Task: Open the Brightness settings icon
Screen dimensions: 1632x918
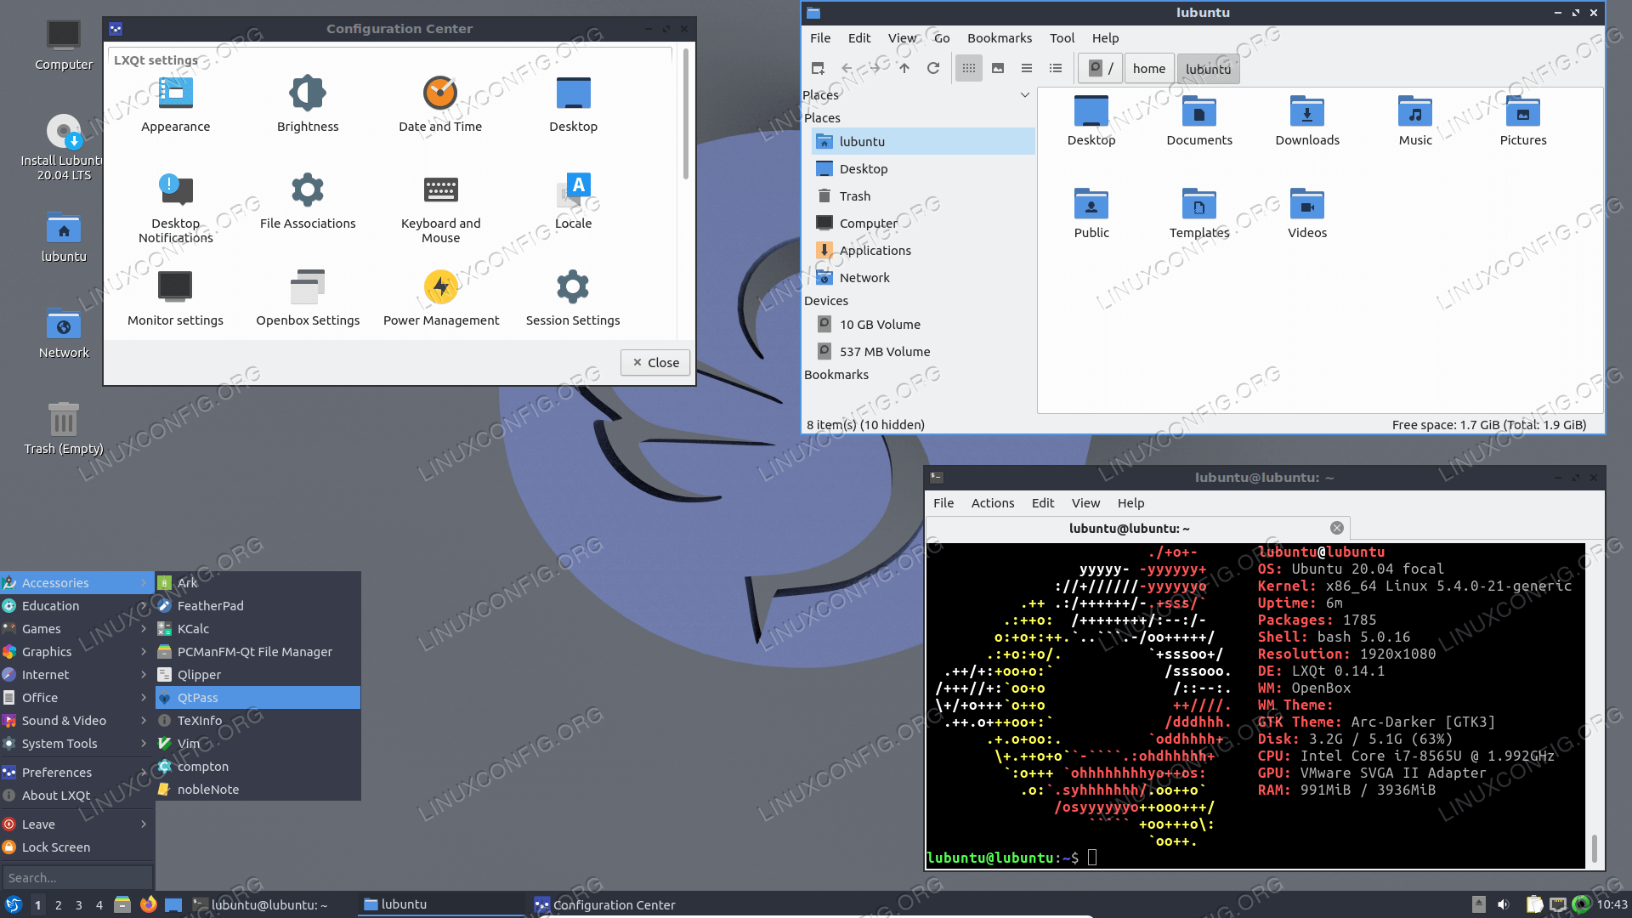Action: click(x=308, y=105)
